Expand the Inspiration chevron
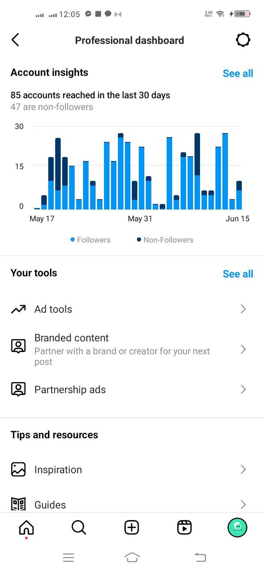 coord(243,470)
